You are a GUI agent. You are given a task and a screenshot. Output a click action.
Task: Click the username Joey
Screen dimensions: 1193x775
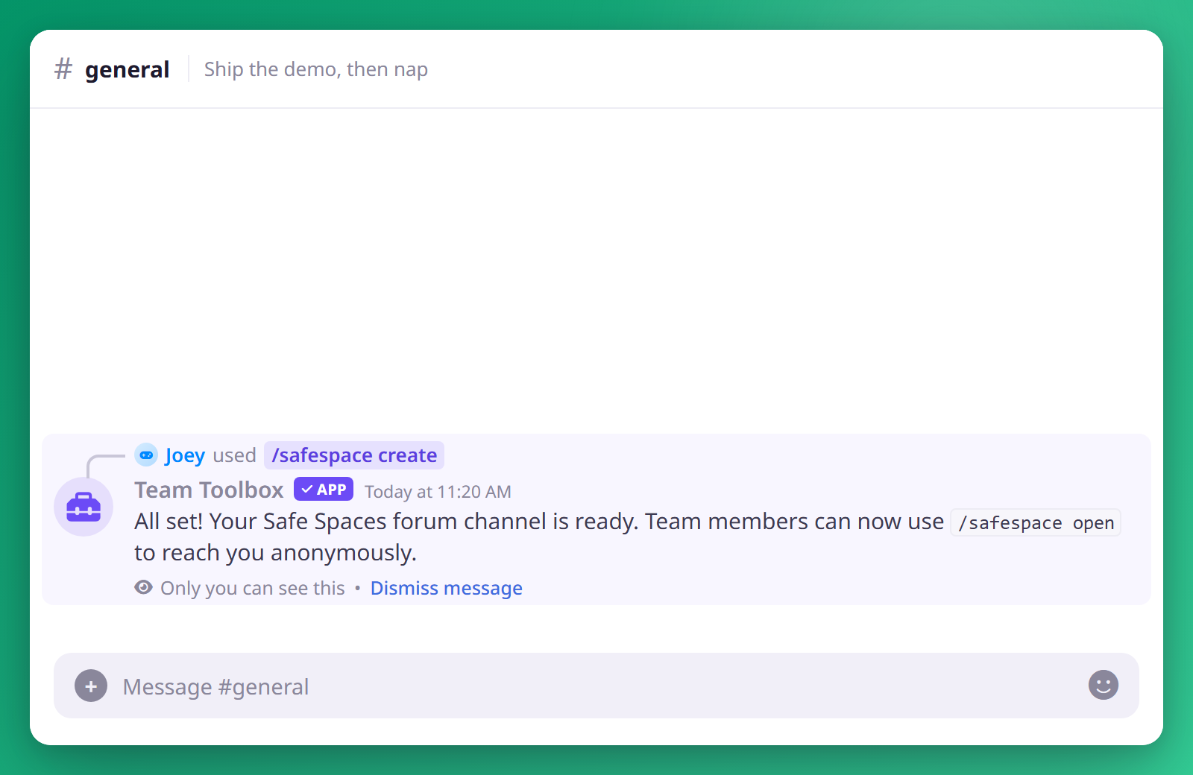point(185,455)
